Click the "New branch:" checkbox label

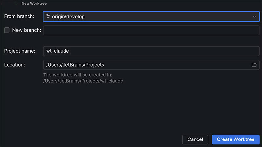point(27,30)
